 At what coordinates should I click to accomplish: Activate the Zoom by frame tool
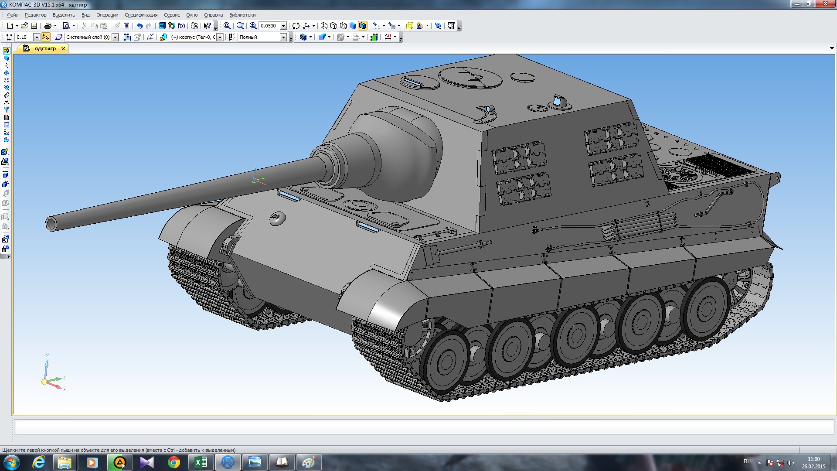click(240, 25)
